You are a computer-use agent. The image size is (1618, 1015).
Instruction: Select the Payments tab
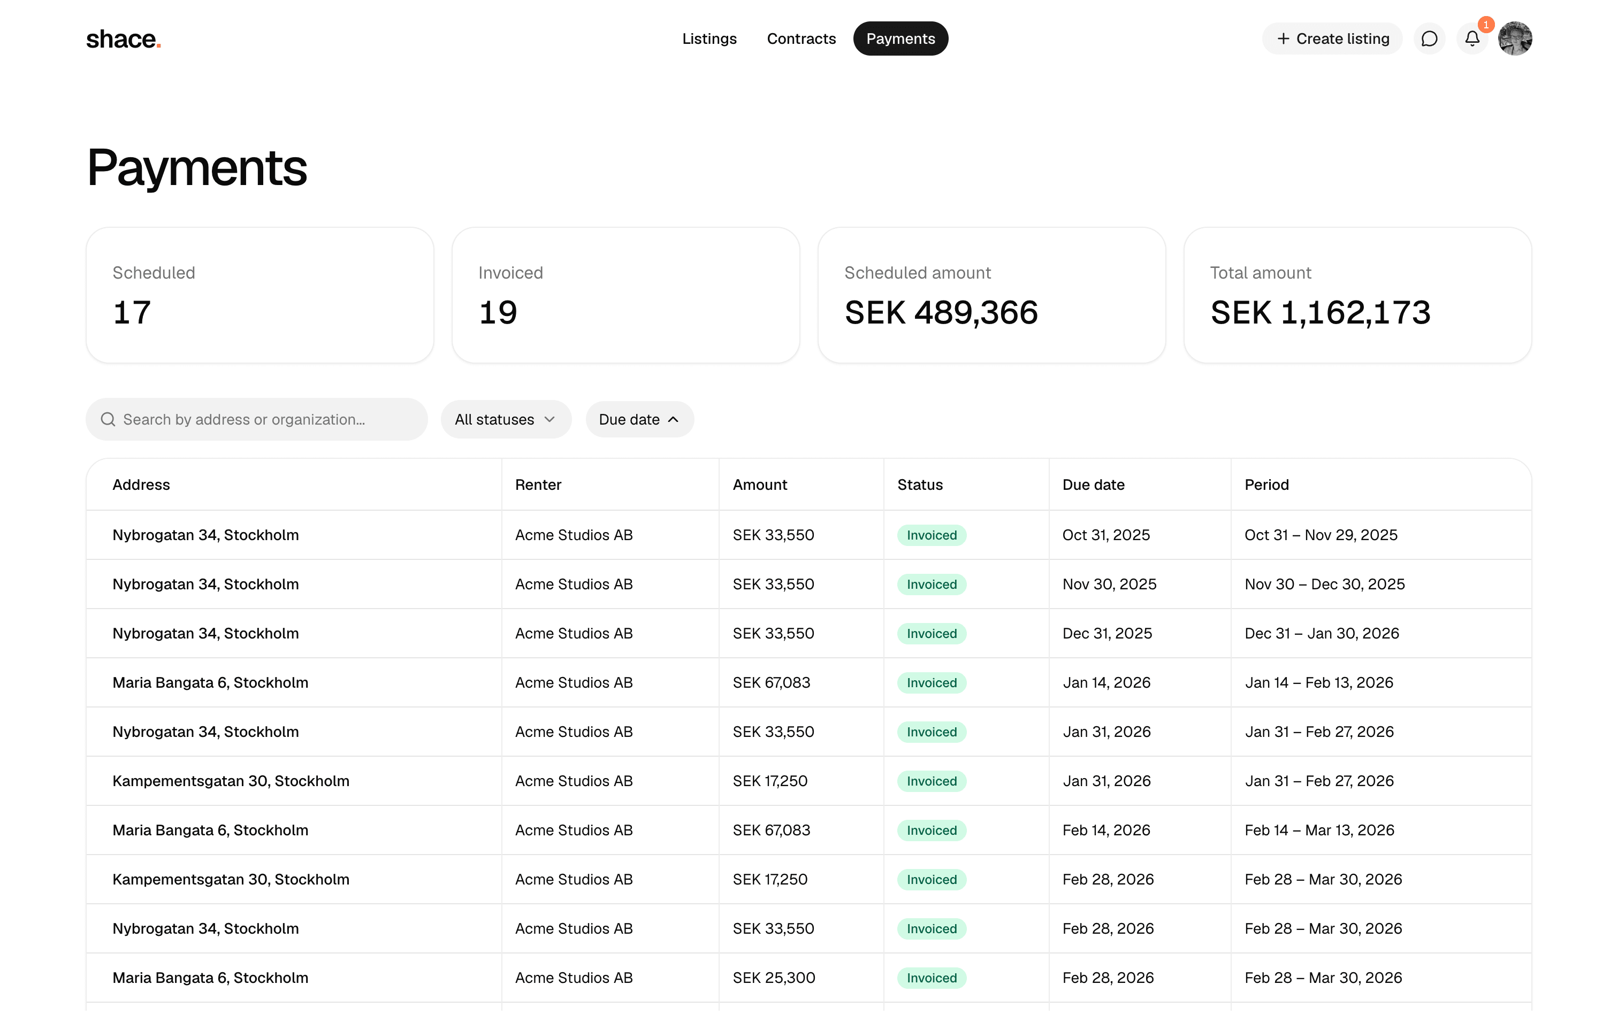pos(900,39)
